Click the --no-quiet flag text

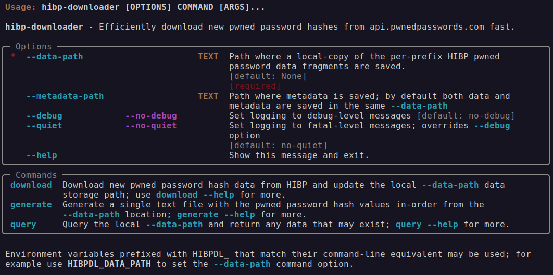(x=151, y=125)
